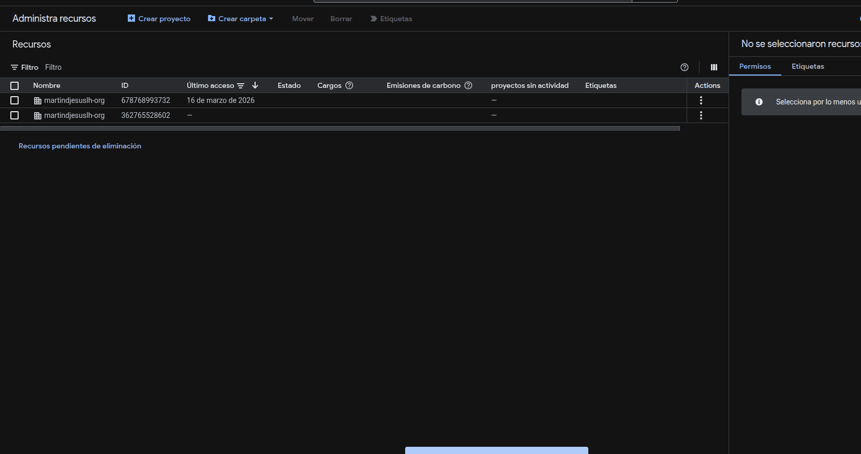This screenshot has height=454, width=861.
Task: Sort by the ID column header
Action: pyautogui.click(x=125, y=85)
